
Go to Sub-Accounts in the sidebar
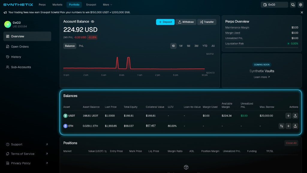tap(27, 67)
